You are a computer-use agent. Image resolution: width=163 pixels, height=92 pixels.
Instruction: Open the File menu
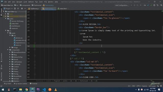[6, 2]
